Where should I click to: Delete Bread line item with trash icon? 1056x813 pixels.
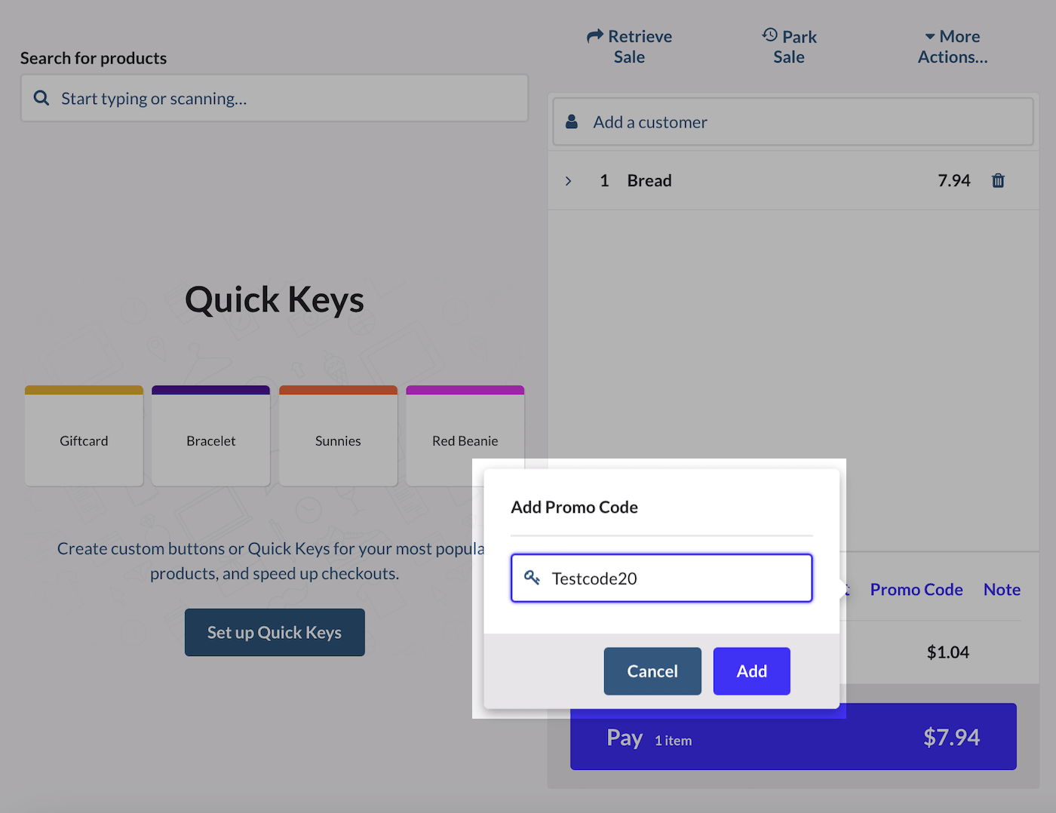[x=998, y=181]
